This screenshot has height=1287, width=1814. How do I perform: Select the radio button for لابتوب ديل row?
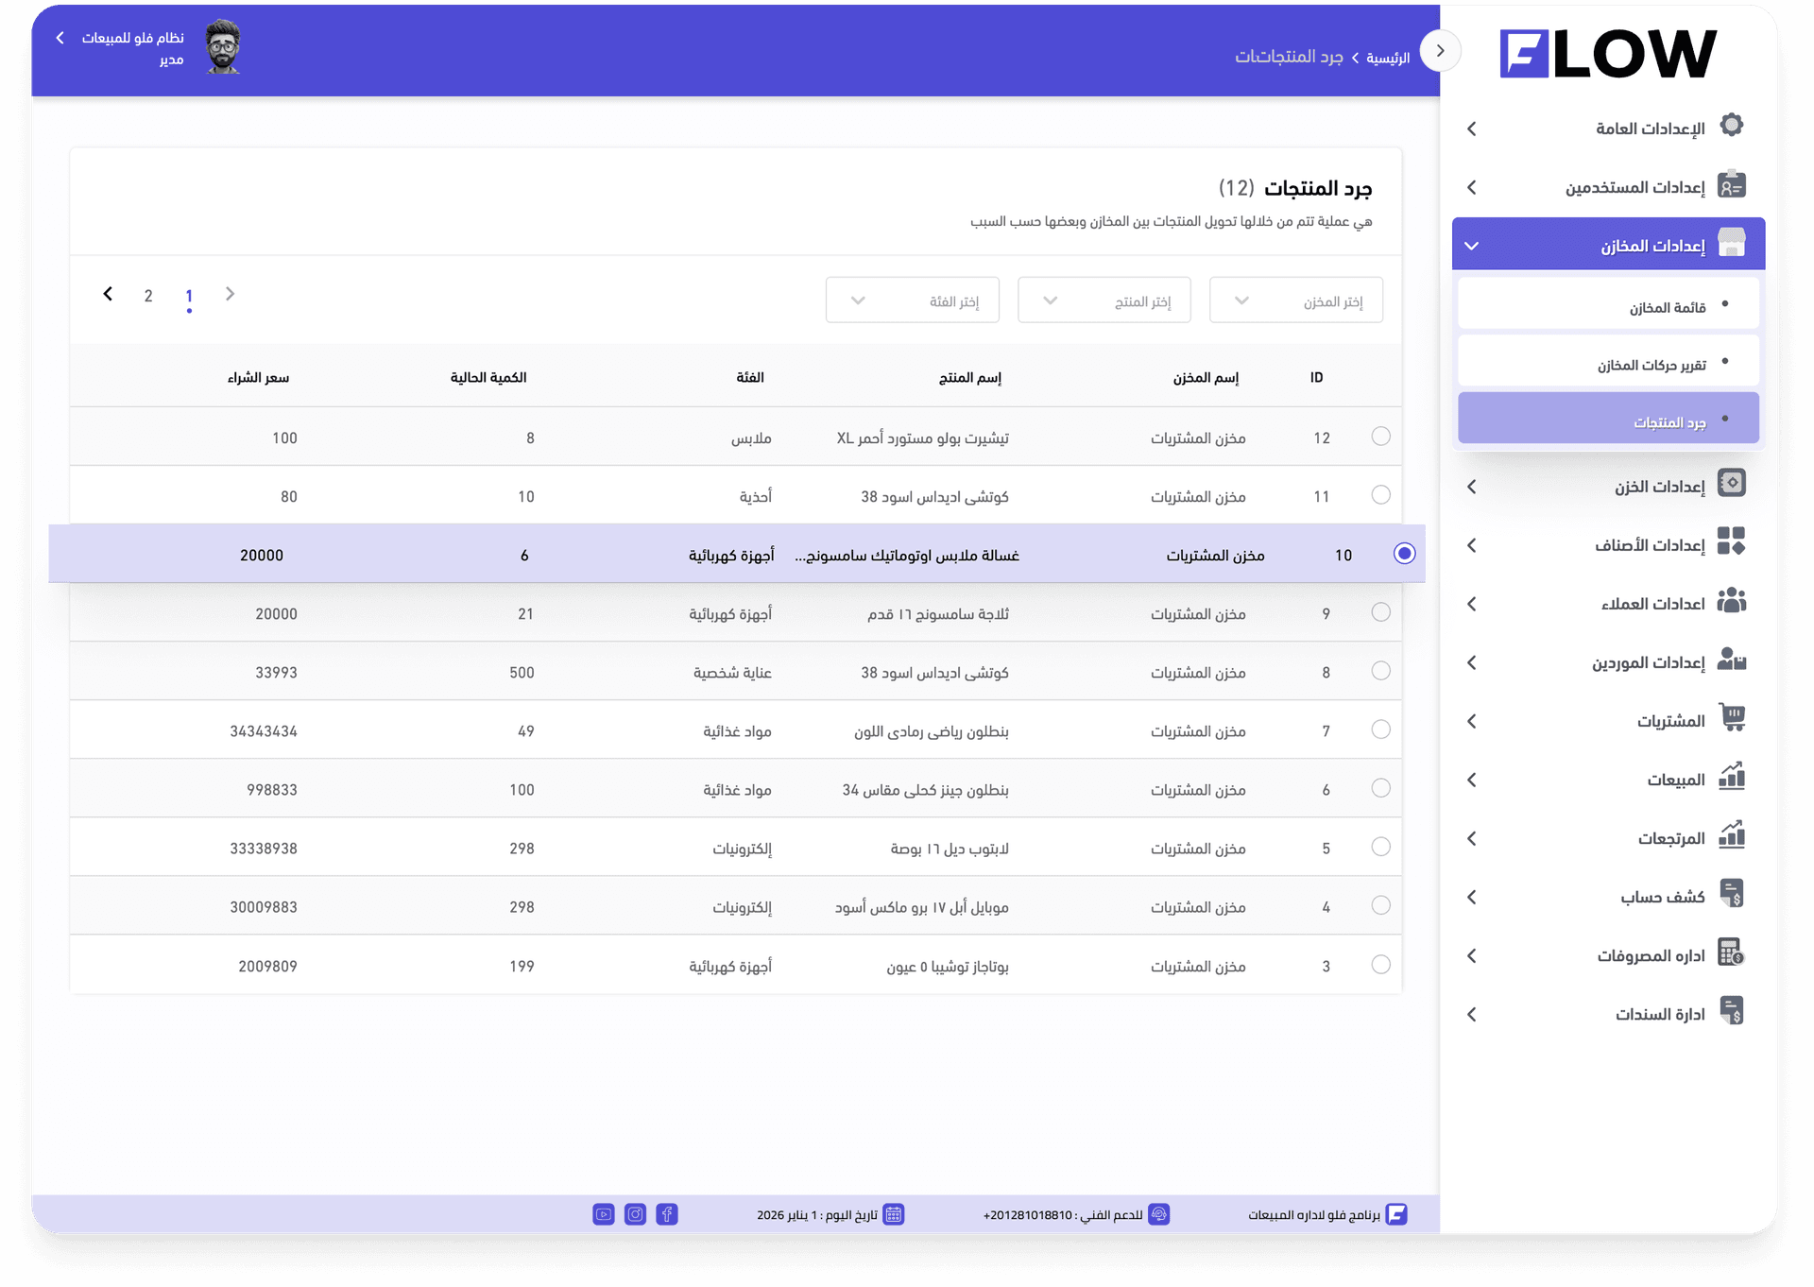(x=1381, y=847)
